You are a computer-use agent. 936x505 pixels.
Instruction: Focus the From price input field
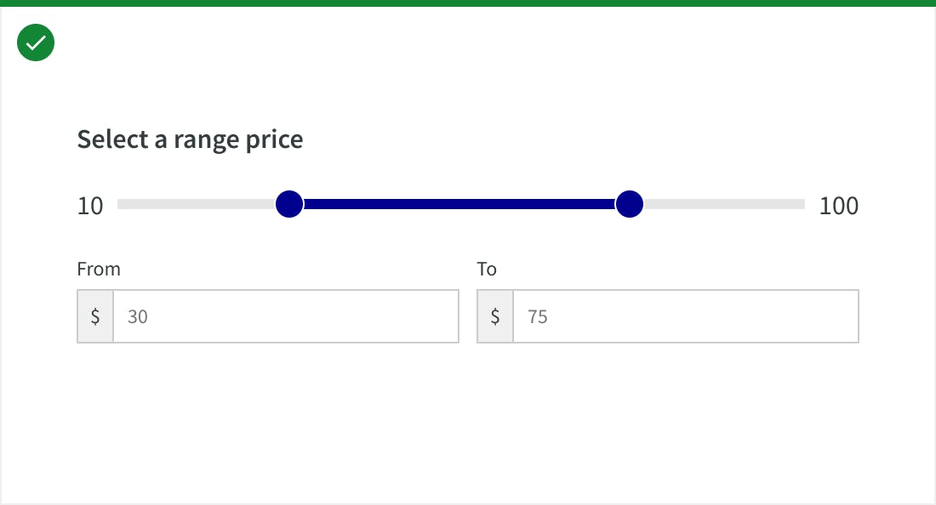[x=285, y=316]
